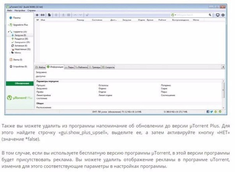Expand the Upgrade to Plus arrow
The image size is (235, 172).
[8, 25]
